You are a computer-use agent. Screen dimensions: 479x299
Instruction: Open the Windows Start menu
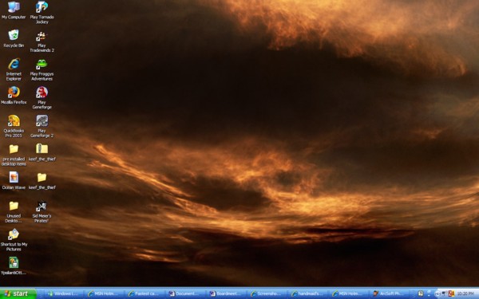point(18,293)
